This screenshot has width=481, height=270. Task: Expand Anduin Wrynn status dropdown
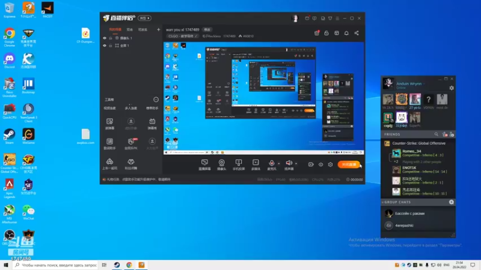click(x=424, y=84)
